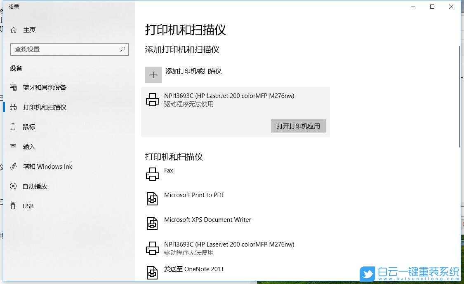Open the 主页 home icon in sidebar
This screenshot has height=284, width=464.
[14, 30]
